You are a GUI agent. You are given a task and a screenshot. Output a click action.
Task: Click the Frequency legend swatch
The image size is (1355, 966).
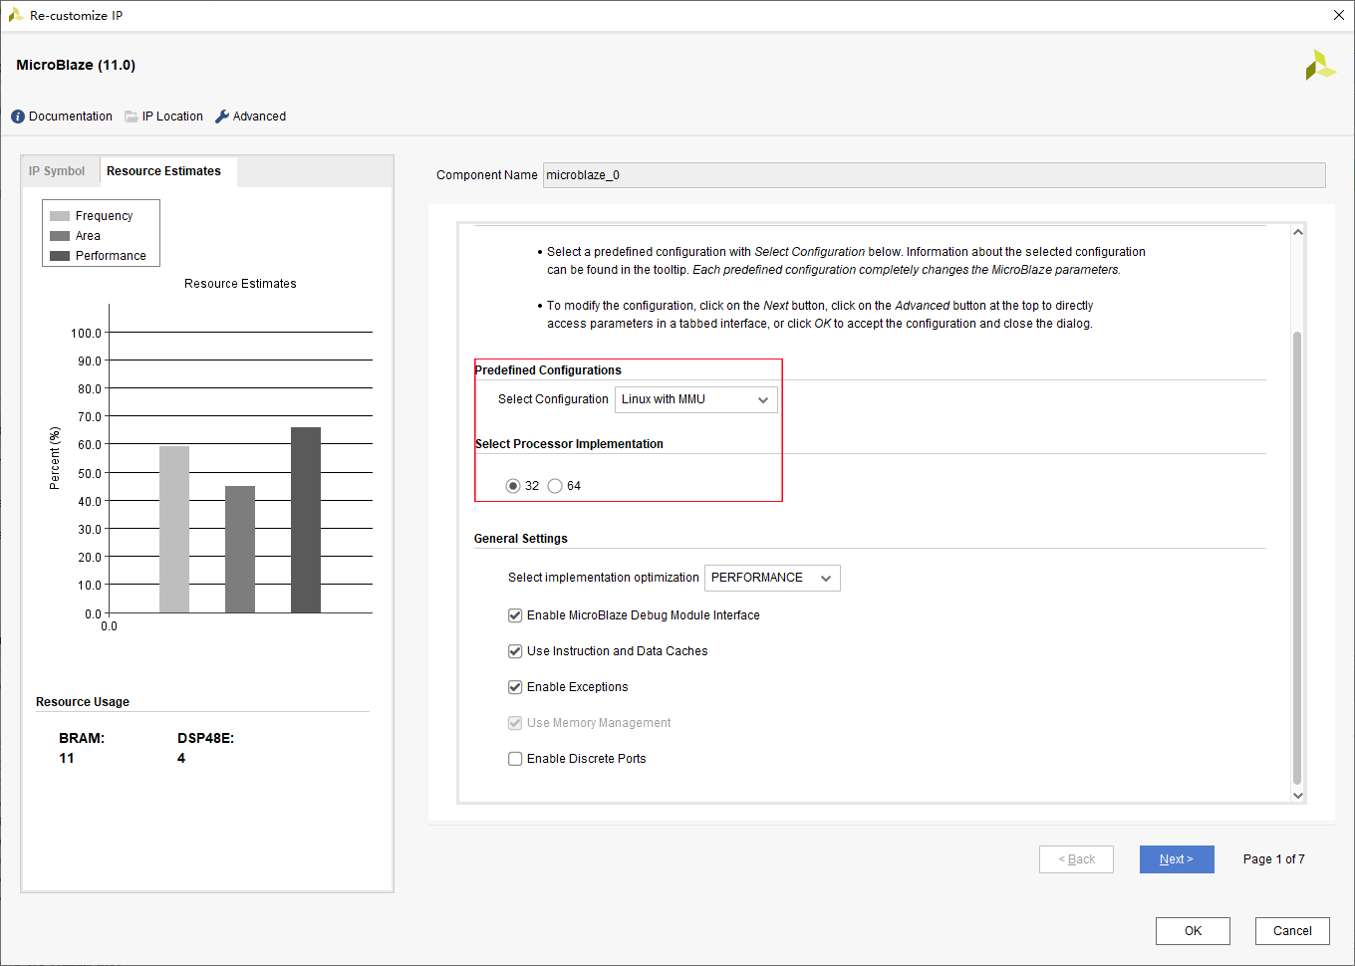[60, 216]
